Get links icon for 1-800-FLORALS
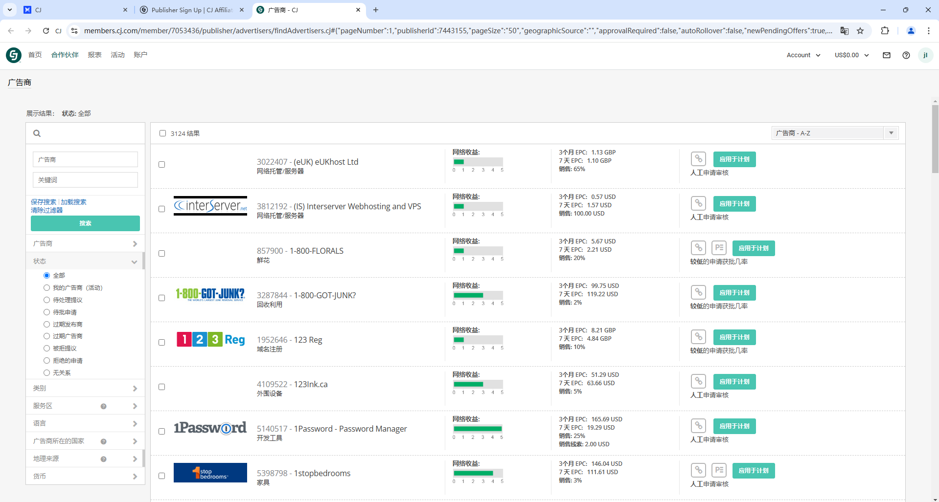This screenshot has width=939, height=502. pyautogui.click(x=698, y=248)
